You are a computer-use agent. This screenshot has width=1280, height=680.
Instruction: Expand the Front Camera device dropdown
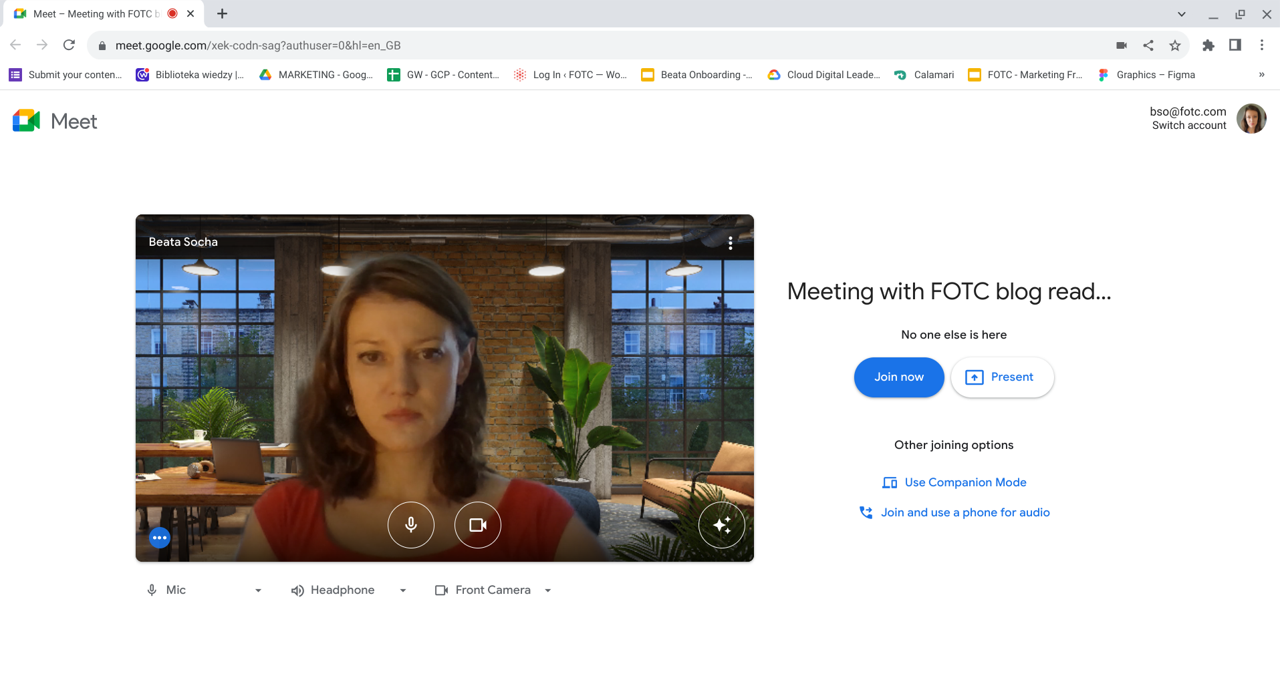pos(493,590)
